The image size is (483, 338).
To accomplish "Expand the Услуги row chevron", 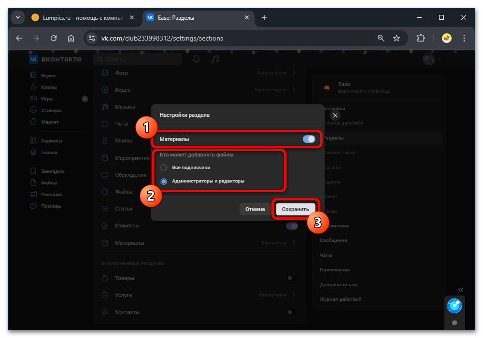I will [294, 295].
